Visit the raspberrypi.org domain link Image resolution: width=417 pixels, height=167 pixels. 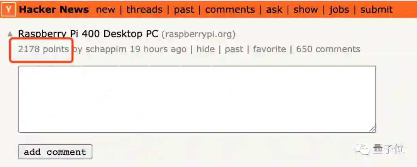(199, 35)
